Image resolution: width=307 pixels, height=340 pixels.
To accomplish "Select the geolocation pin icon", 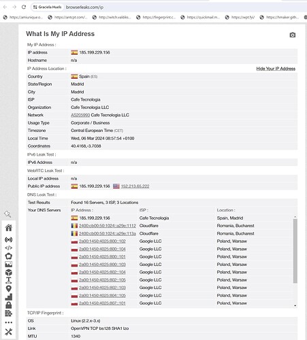I will click(x=9, y=288).
